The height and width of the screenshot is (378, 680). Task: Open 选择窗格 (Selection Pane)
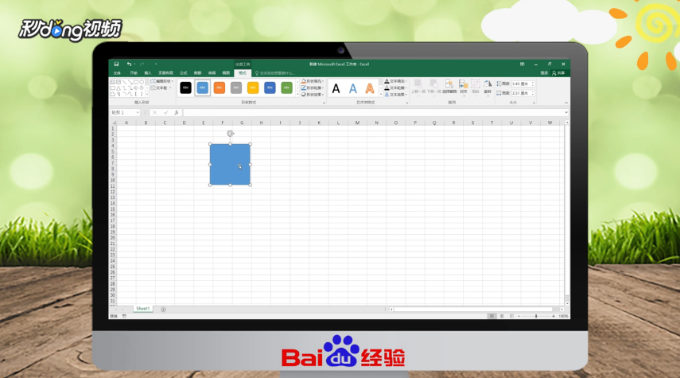pos(449,87)
